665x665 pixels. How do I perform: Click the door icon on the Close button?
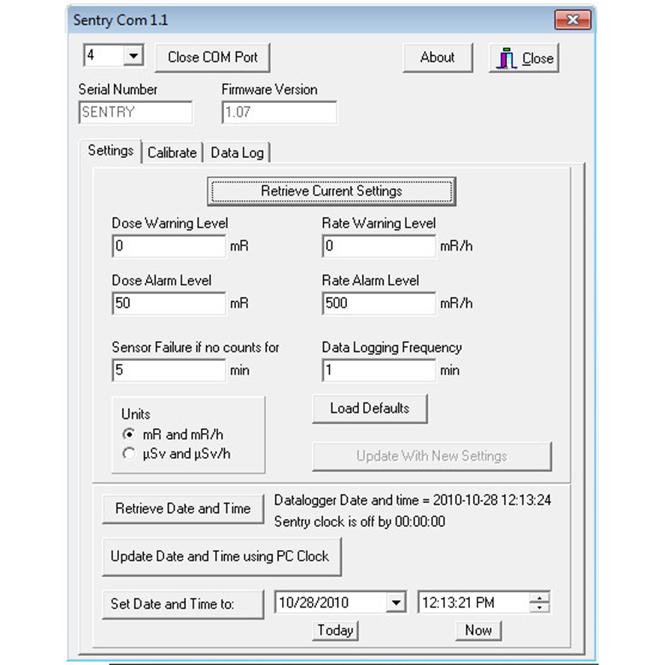pyautogui.click(x=506, y=58)
